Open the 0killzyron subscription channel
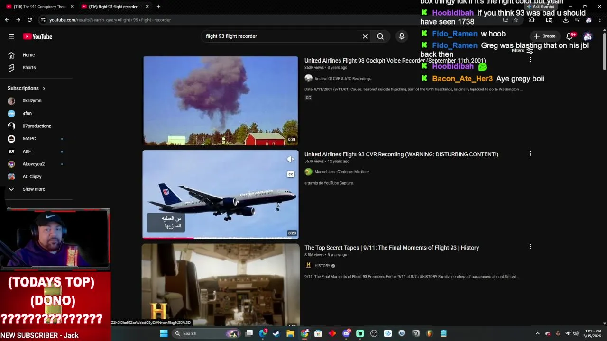Viewport: 607px width, 341px height. click(x=32, y=100)
